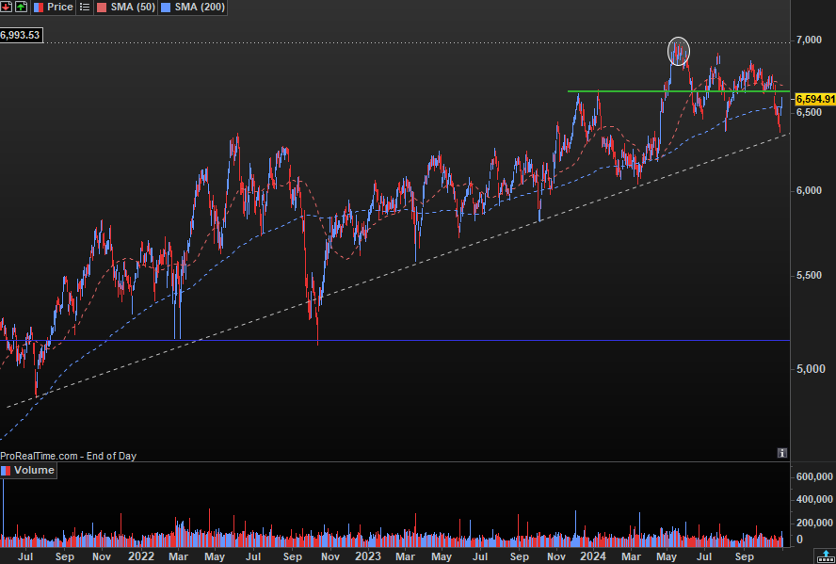
Task: Click the 6,500 price axis label
Action: coord(809,112)
